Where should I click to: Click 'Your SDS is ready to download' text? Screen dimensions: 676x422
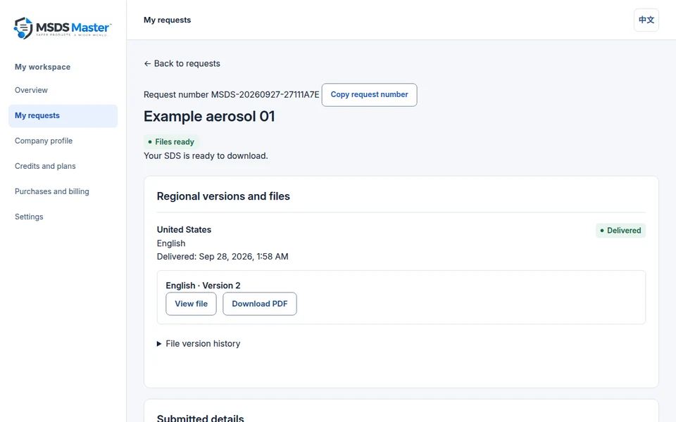(x=206, y=156)
